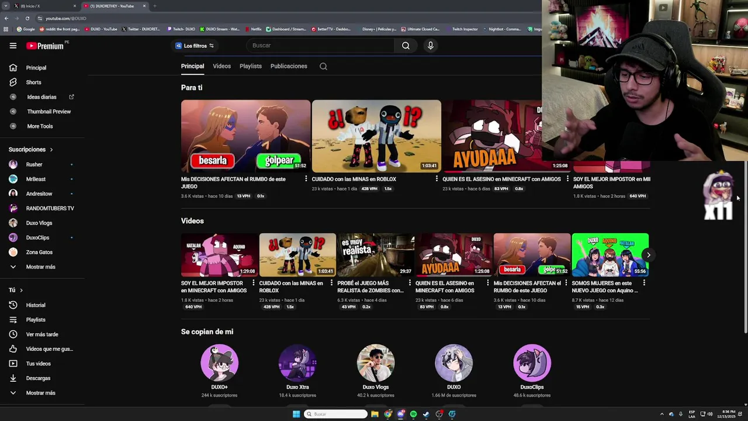Close the Inicio / X browser tab
The width and height of the screenshot is (748, 421).
74,6
